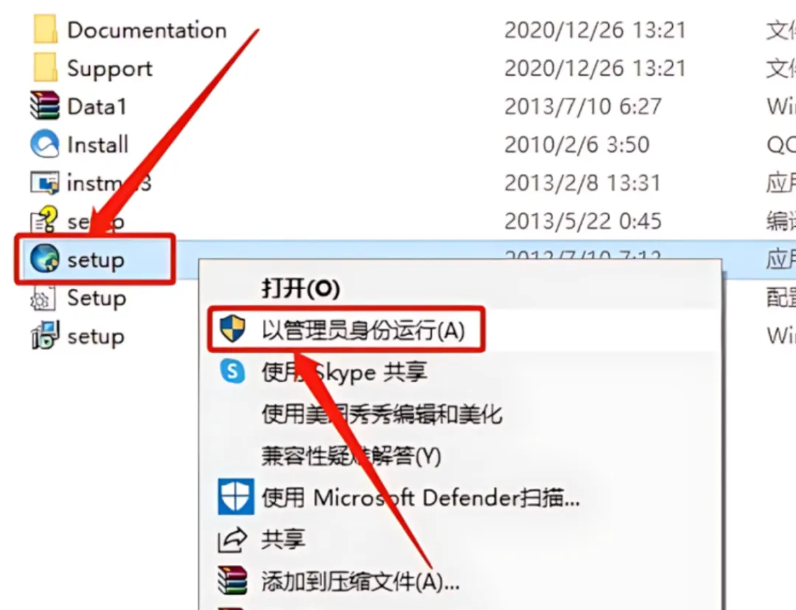Click the Microsoft Defender shield icon
The image size is (796, 610).
click(x=236, y=497)
